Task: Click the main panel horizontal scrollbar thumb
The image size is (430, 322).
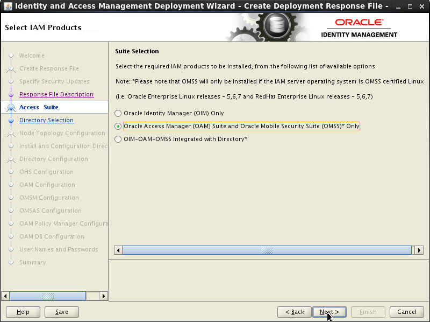Action: 267,250
